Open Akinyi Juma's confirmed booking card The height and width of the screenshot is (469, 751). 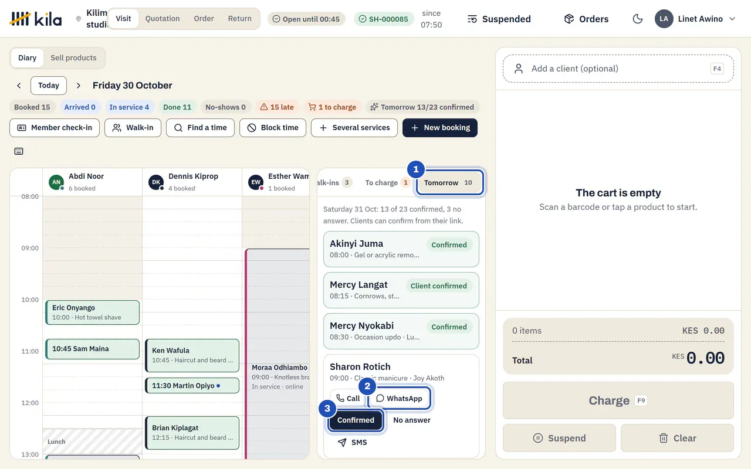(401, 249)
